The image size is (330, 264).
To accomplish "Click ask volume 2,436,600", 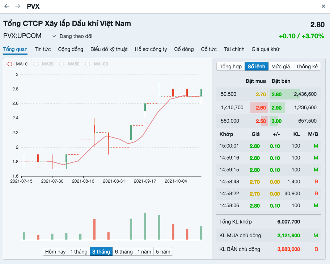I will click(305, 94).
